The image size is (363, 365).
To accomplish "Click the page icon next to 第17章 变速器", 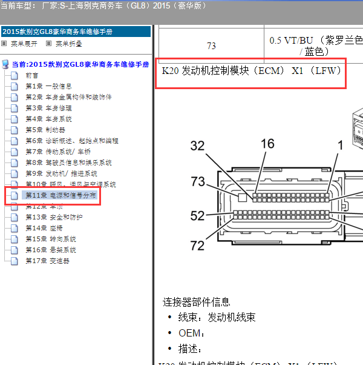I will click(15, 261).
